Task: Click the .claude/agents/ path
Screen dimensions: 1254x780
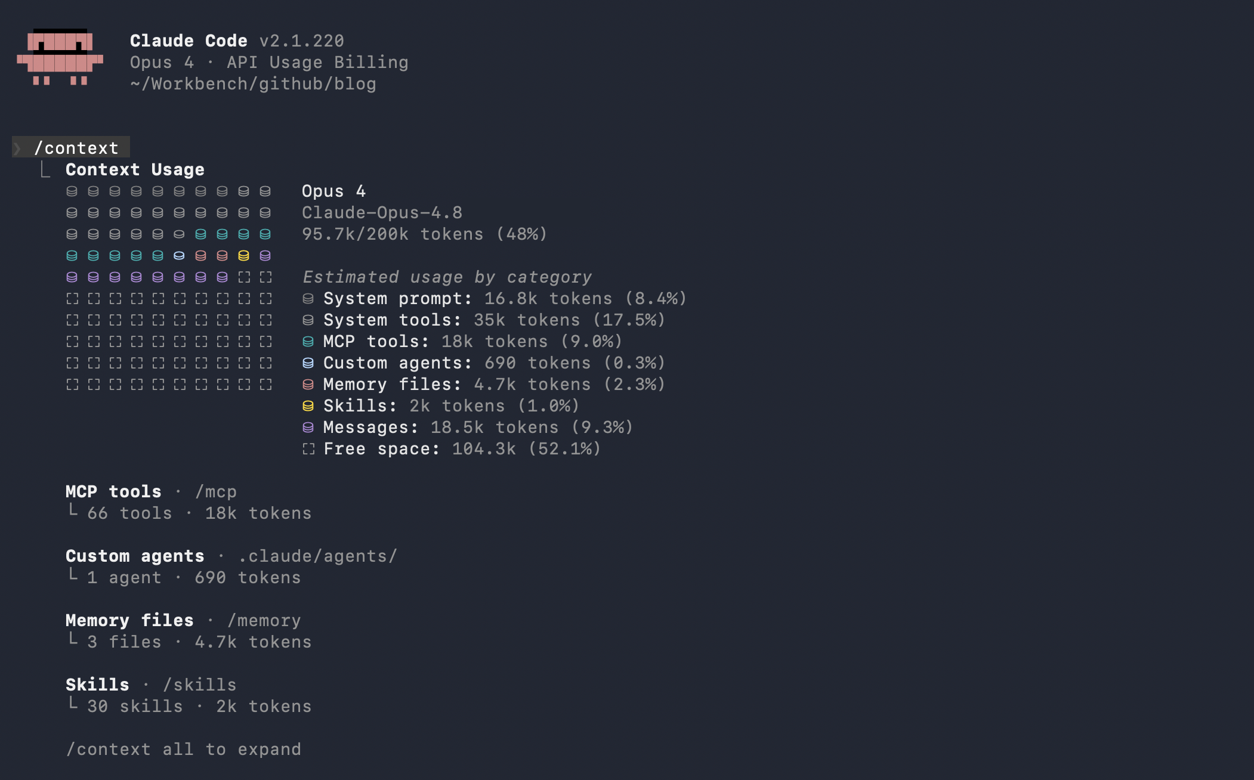Action: [x=317, y=556]
